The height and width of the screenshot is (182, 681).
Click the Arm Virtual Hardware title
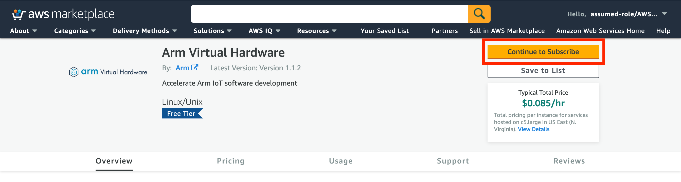coord(223,52)
